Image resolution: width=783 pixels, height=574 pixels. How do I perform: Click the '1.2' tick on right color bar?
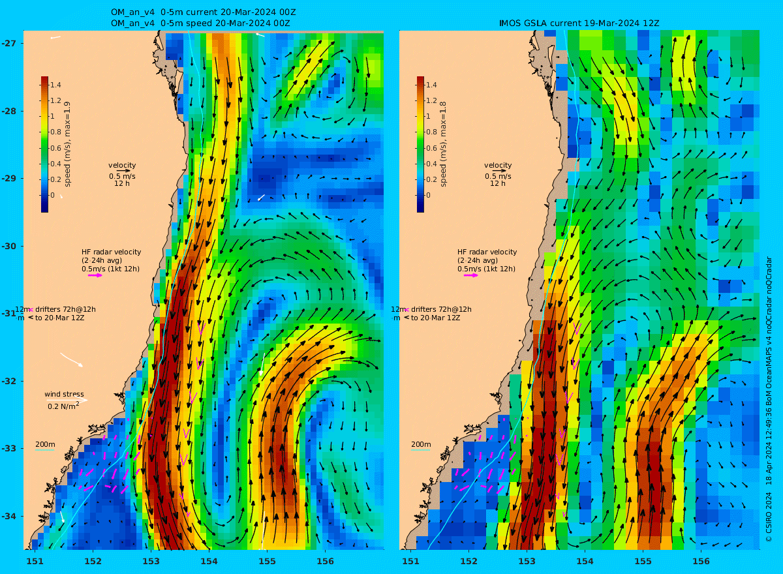coord(431,100)
